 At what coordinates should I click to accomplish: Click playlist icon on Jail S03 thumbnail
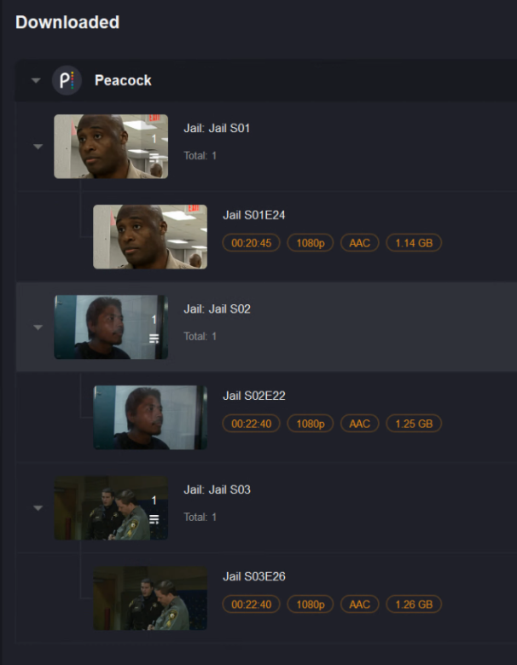point(154,519)
